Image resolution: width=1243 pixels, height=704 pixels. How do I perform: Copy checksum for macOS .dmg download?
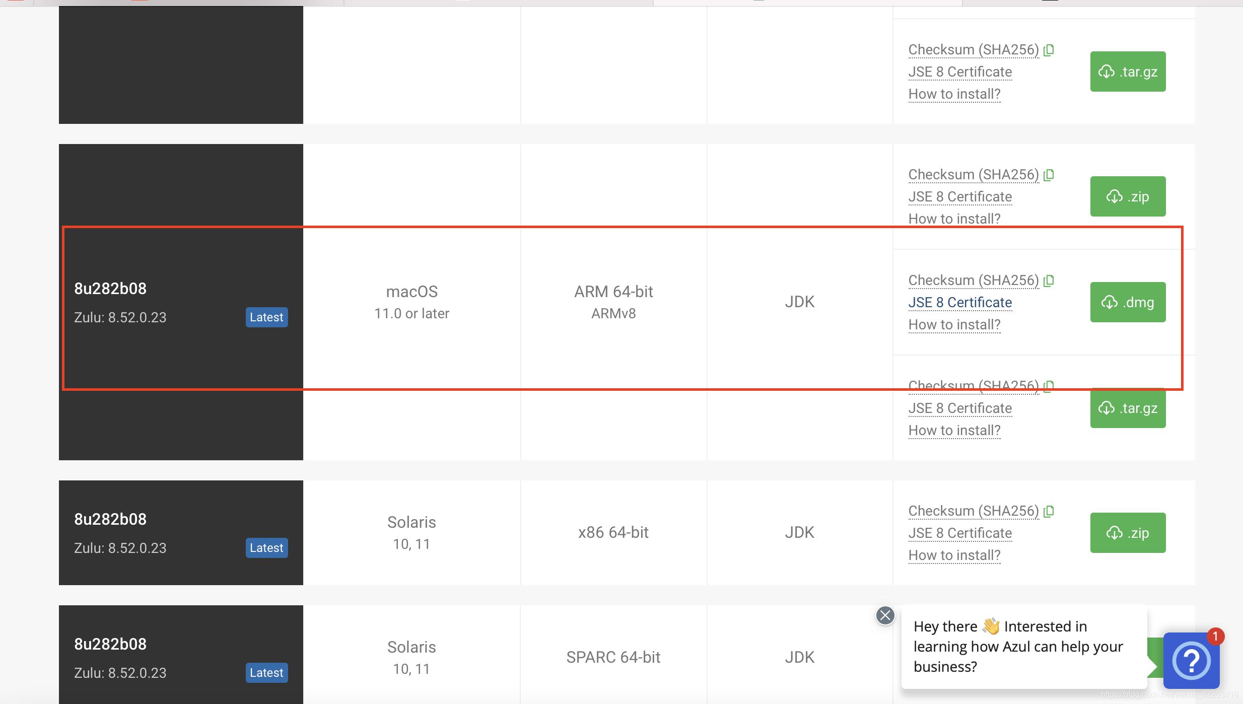click(x=1049, y=280)
